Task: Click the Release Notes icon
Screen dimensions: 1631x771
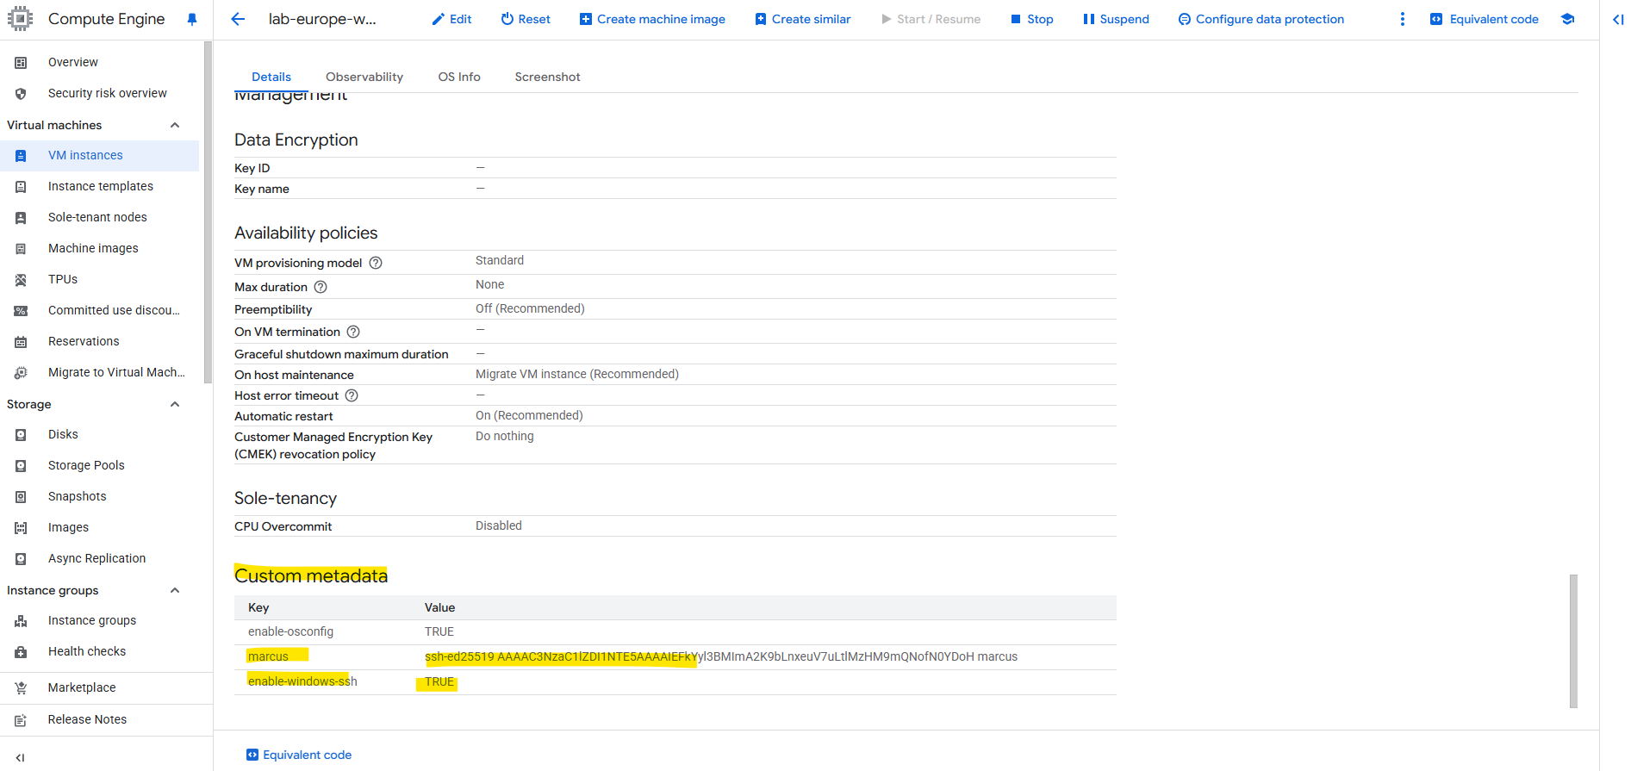Action: point(21,720)
